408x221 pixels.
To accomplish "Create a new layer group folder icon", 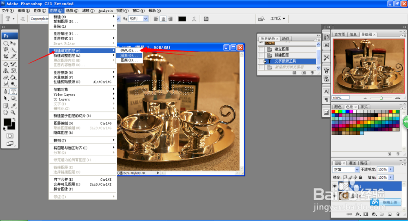I will 381,214.
